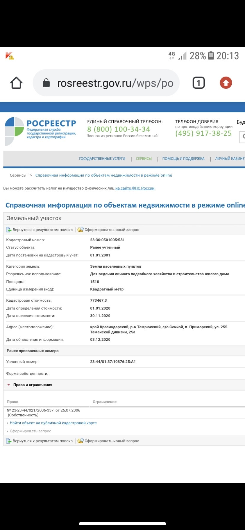The image size is (245, 530).
Task: Select the cadastral value 773467,3
Action: point(99,300)
